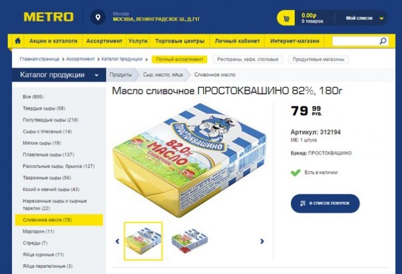This screenshot has height=274, width=402.
Task: Show previous product thumbnail with left arrow
Action: point(117,241)
